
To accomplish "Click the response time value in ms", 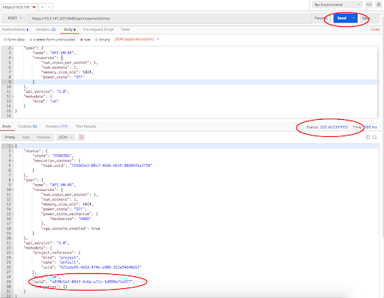I will (x=370, y=127).
